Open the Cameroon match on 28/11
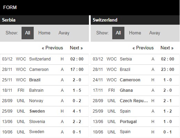The height and width of the screenshot is (138, 180). coord(44,70)
